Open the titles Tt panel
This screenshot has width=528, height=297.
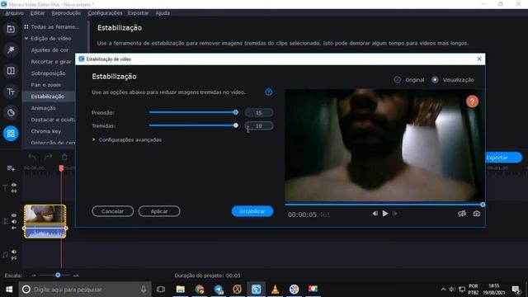[11, 92]
